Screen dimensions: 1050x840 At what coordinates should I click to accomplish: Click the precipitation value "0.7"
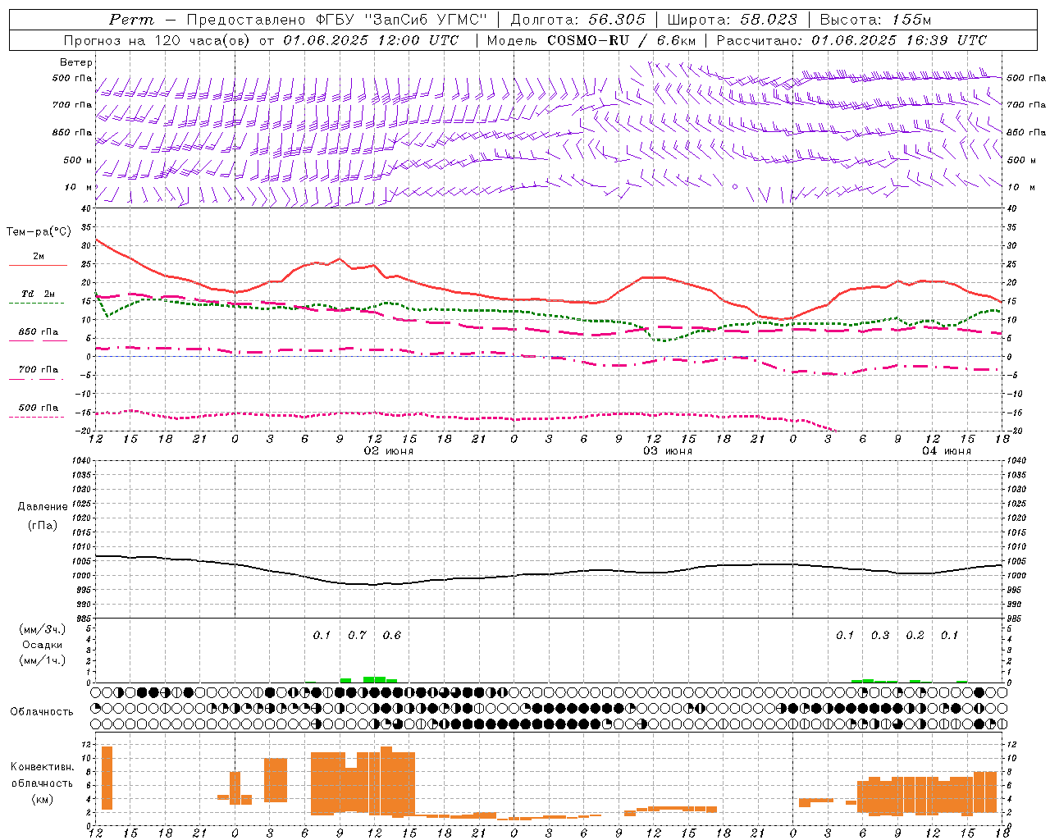[x=357, y=636]
